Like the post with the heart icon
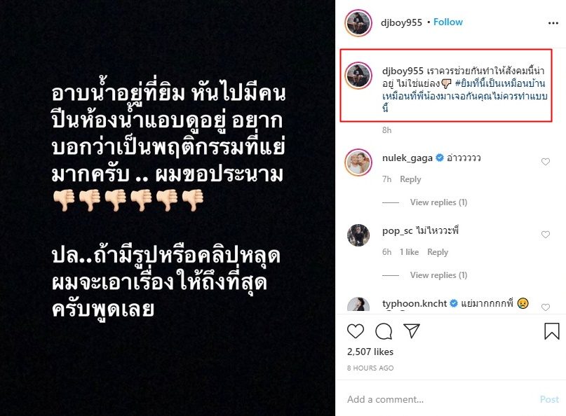 pos(355,331)
